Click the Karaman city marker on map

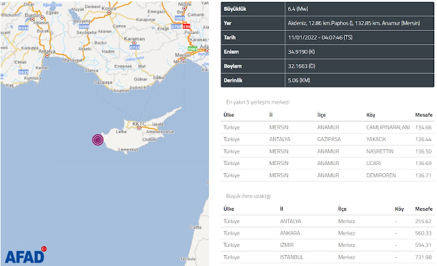pyautogui.click(x=134, y=43)
